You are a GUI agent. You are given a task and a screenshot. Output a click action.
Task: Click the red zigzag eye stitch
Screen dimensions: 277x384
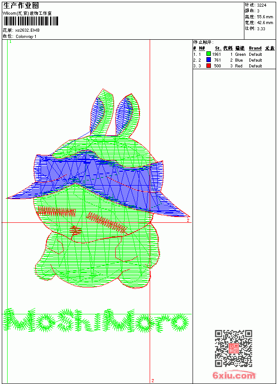point(57,211)
